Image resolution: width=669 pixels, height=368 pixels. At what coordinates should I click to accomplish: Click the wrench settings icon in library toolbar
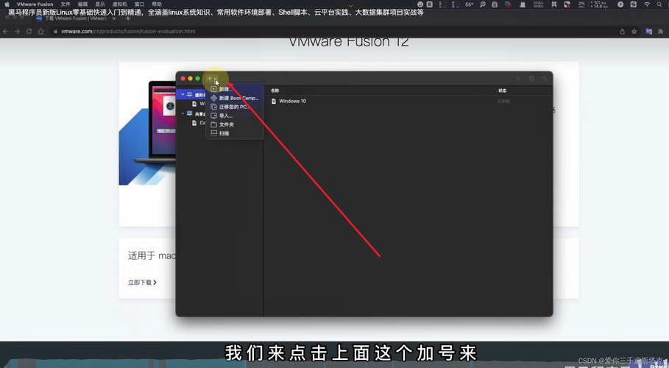pos(545,79)
